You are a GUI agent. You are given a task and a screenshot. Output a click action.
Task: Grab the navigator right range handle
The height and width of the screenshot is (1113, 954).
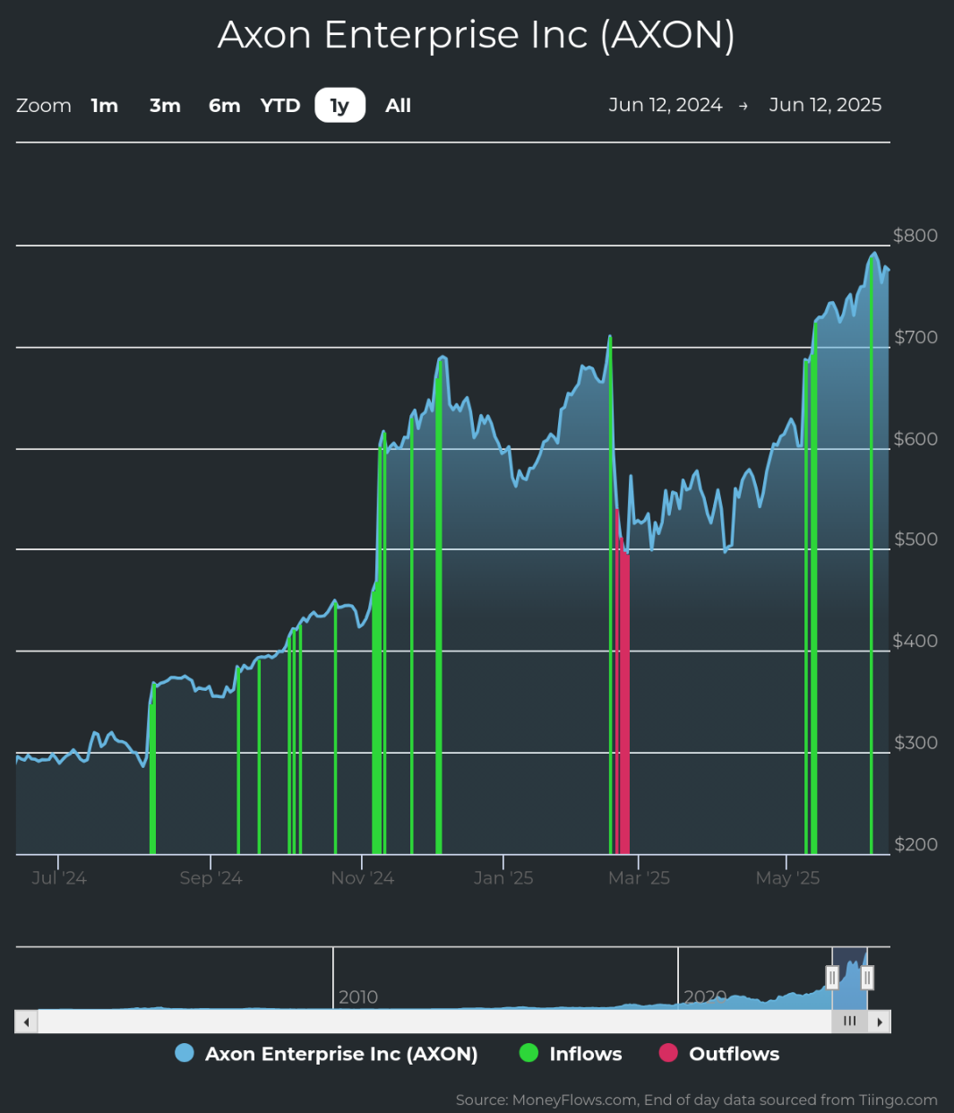867,977
